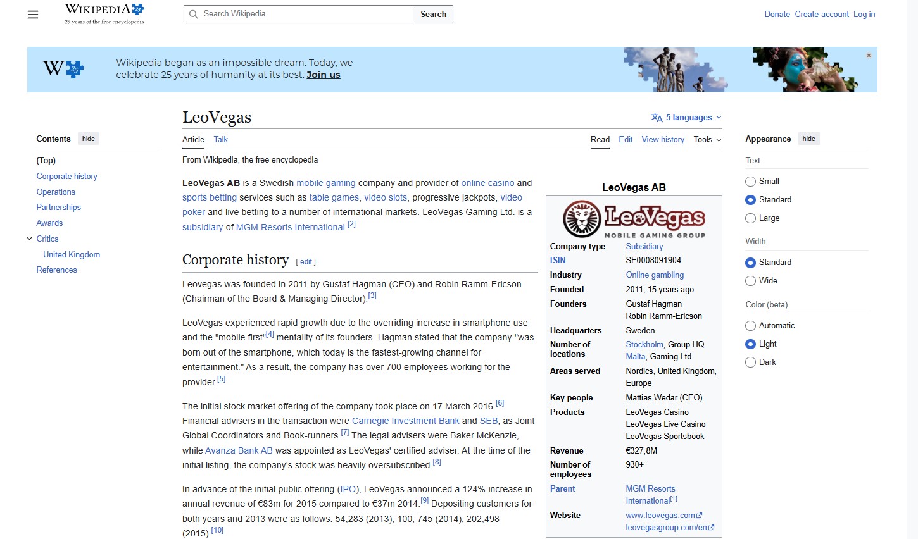Switch color scheme to Dark
This screenshot has height=539, width=918.
point(750,362)
